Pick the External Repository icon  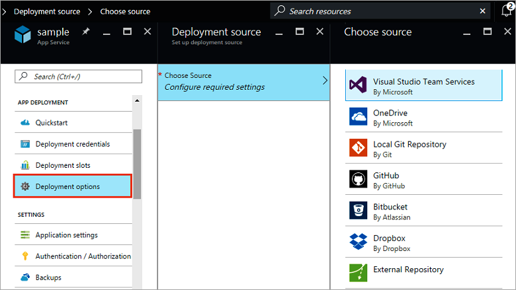[x=358, y=273]
